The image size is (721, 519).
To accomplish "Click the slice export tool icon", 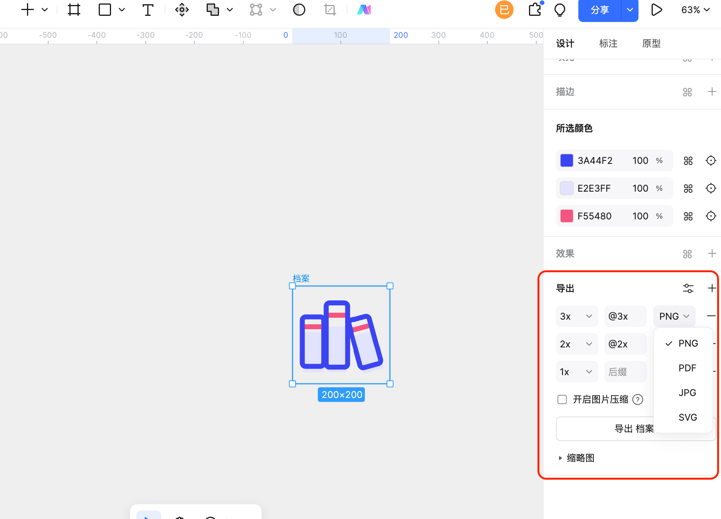I will (330, 10).
